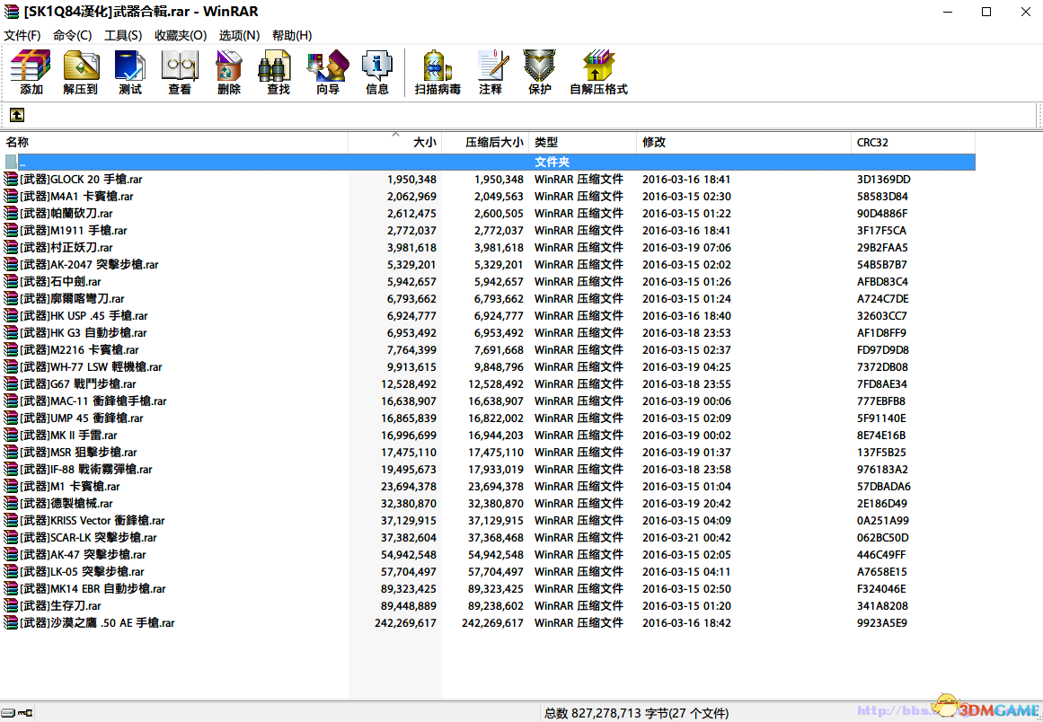Select [武器]M4A1 卡賓槍.rar

(76, 196)
